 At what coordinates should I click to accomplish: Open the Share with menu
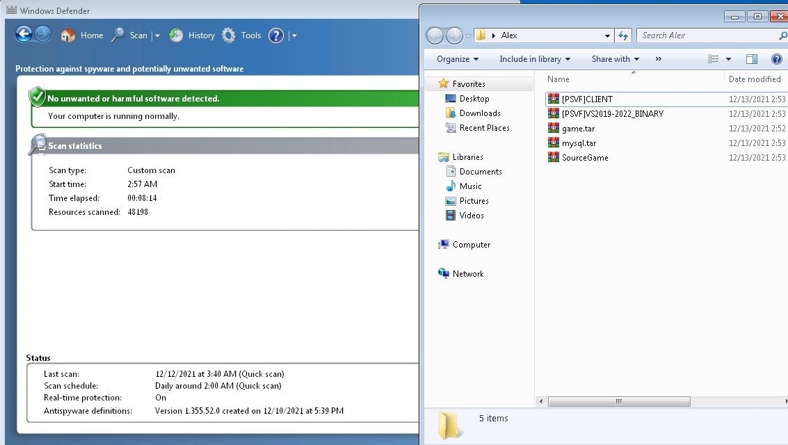coord(615,59)
